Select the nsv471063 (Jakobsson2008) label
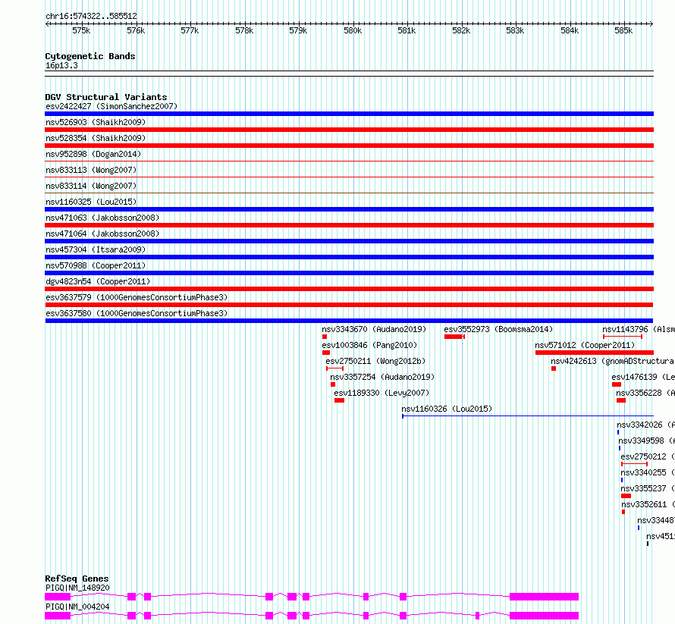 click(102, 218)
